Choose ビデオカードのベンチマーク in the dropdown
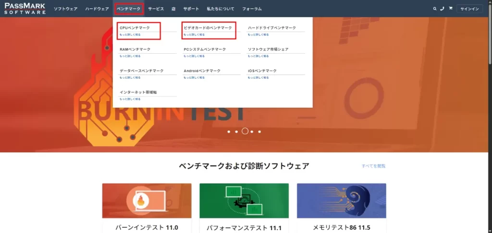The image size is (492, 233). pyautogui.click(x=208, y=28)
